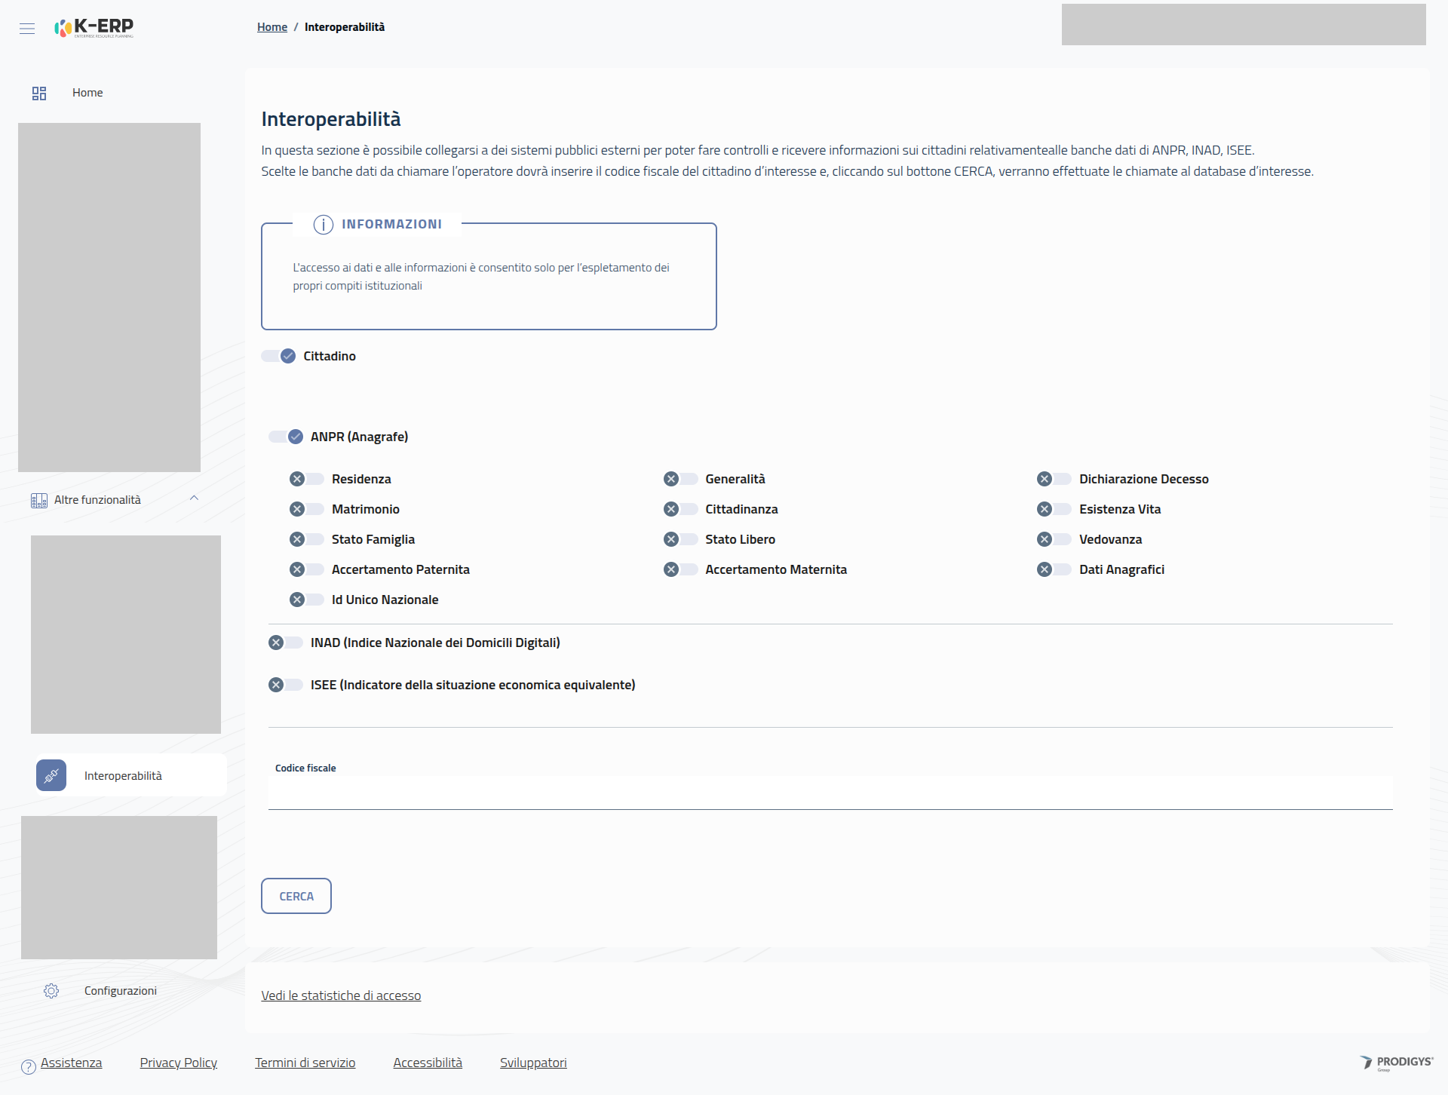Enable the ISEE toggle switch
The height and width of the screenshot is (1095, 1448).
pos(285,685)
